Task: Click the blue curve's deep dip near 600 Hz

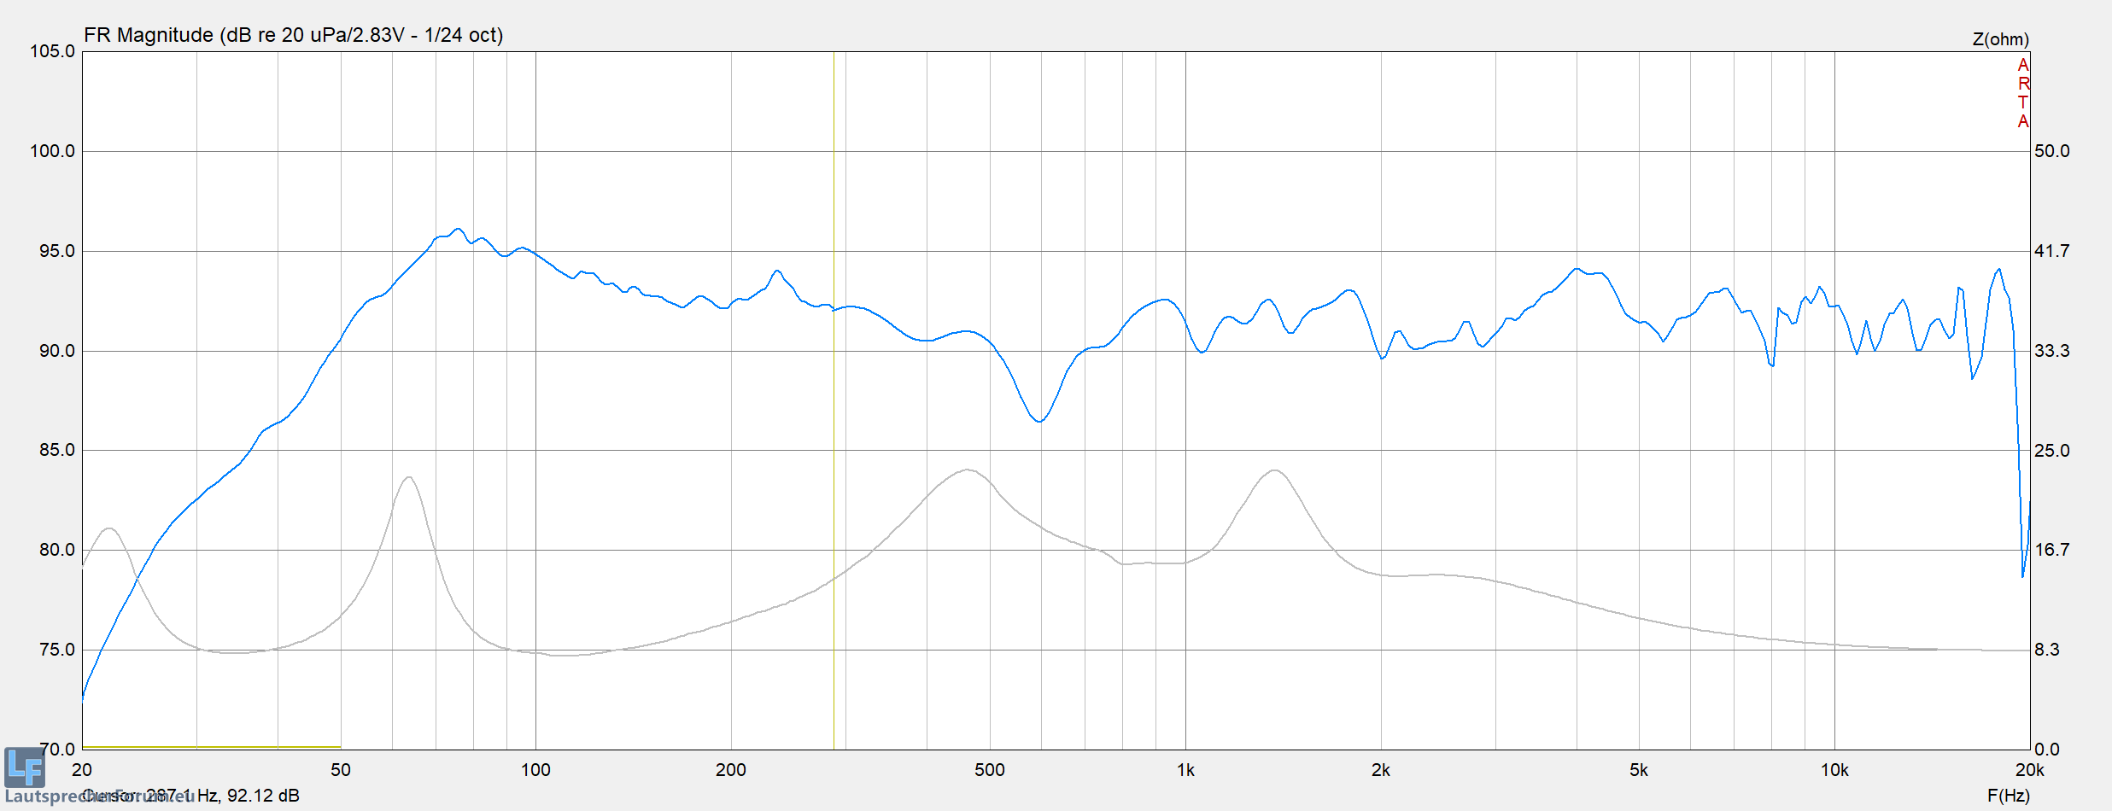Action: click(1039, 421)
